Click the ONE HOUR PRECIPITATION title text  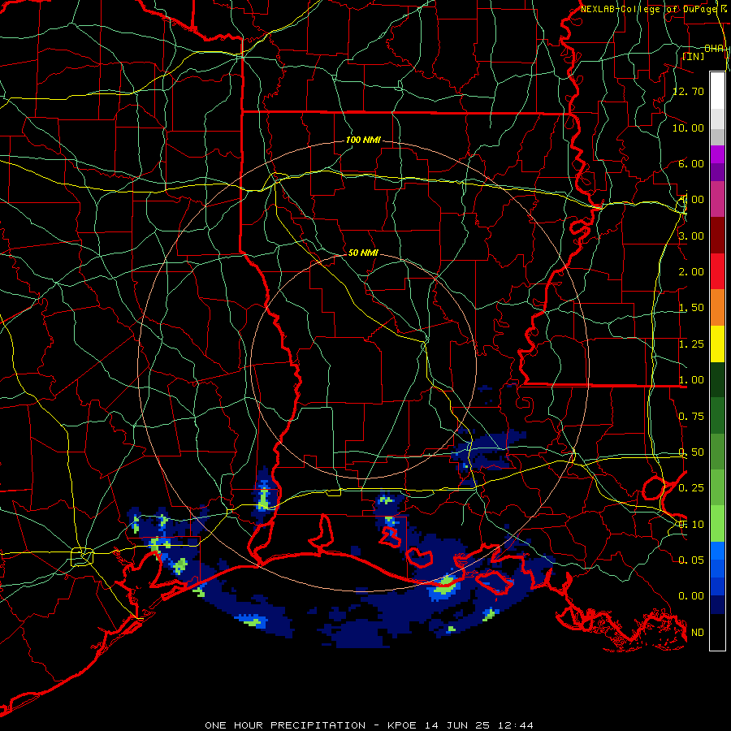(x=285, y=725)
